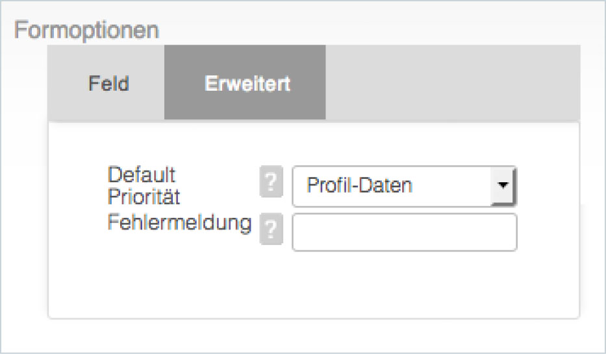Click the word Priorität in the label
The height and width of the screenshot is (354, 606).
[x=144, y=196]
